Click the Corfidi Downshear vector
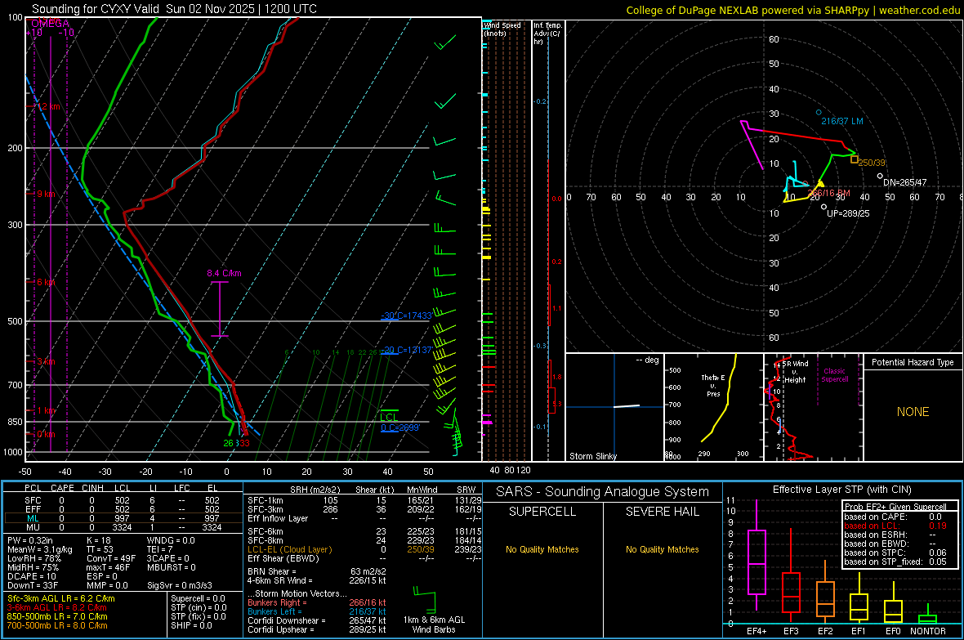The image size is (964, 640). click(x=317, y=620)
